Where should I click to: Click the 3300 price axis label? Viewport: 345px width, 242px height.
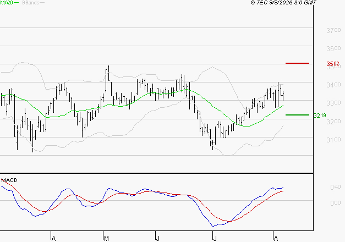click(x=333, y=103)
